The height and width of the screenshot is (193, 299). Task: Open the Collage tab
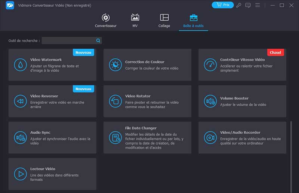click(164, 21)
